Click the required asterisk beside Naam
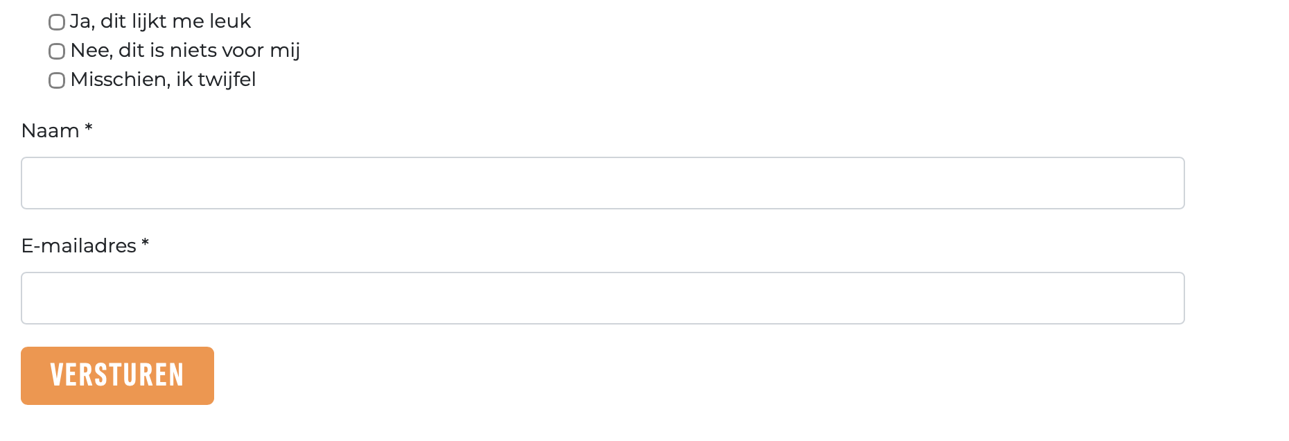Image resolution: width=1289 pixels, height=441 pixels. [89, 129]
